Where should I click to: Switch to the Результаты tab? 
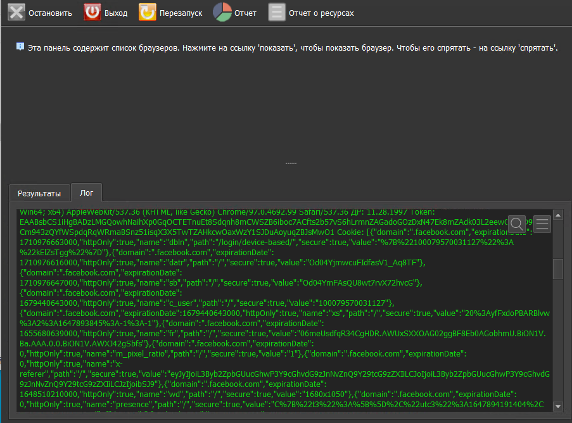pos(39,193)
